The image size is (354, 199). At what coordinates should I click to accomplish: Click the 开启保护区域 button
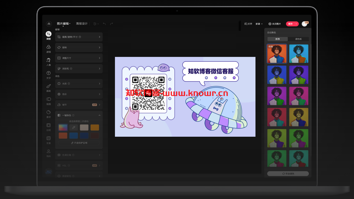79,143
